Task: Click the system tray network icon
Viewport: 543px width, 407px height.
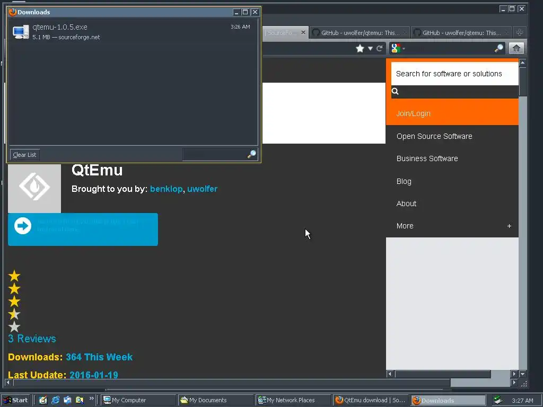Action: [498, 400]
